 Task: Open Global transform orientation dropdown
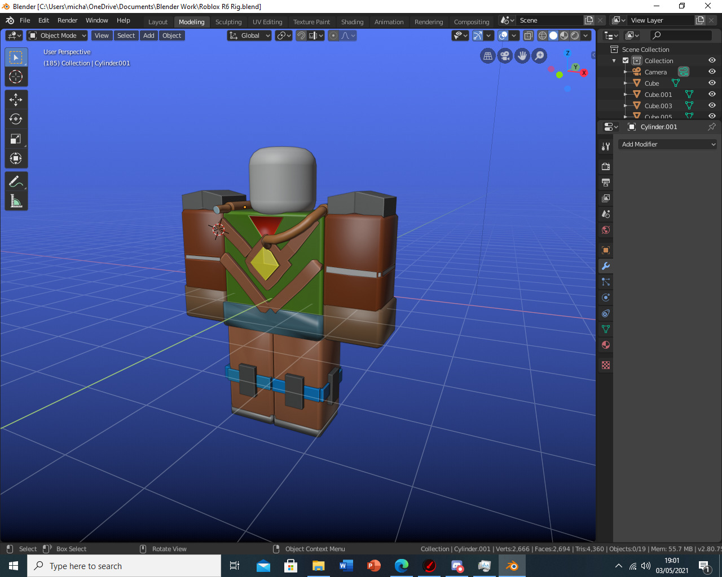coord(249,35)
